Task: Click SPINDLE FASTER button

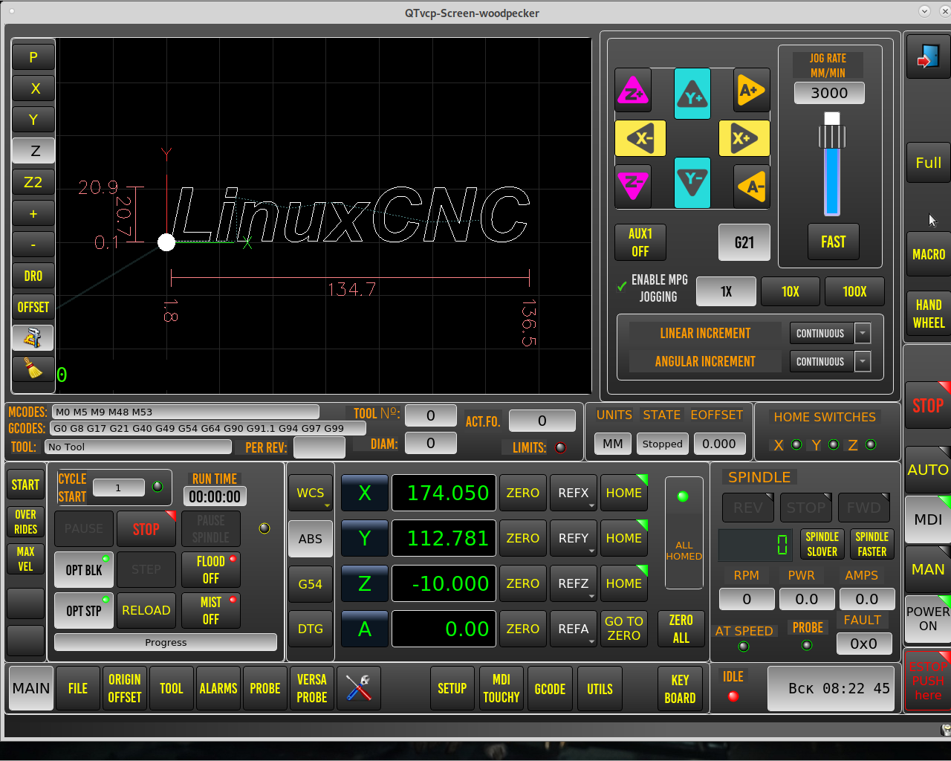Action: (x=872, y=544)
